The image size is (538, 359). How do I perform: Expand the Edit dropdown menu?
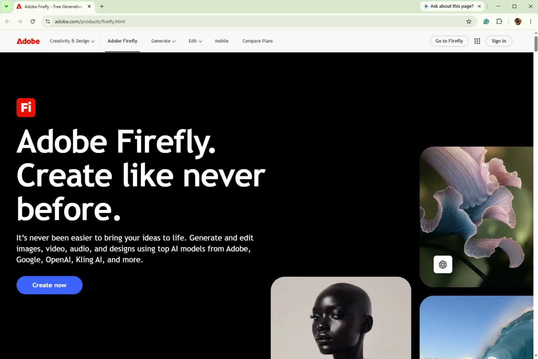[195, 41]
